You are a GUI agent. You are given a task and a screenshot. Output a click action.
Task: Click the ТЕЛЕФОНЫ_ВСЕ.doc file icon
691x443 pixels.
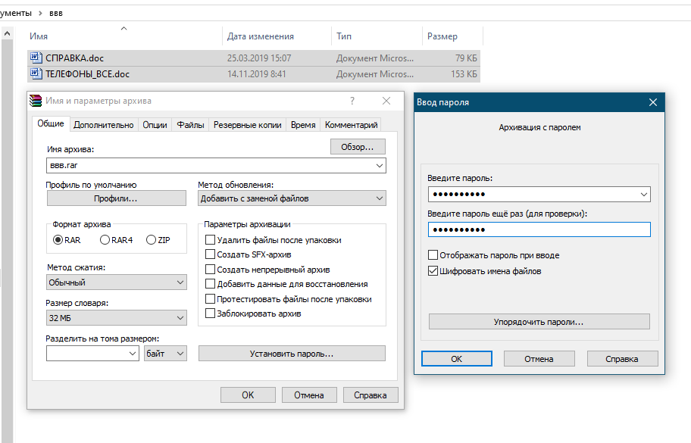click(x=35, y=74)
